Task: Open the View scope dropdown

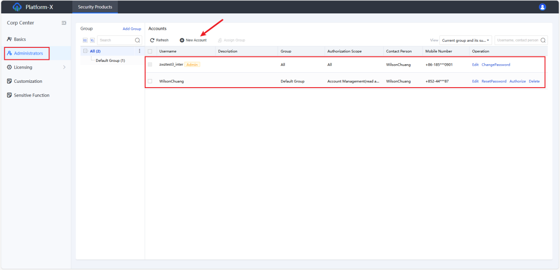Action: pyautogui.click(x=466, y=40)
